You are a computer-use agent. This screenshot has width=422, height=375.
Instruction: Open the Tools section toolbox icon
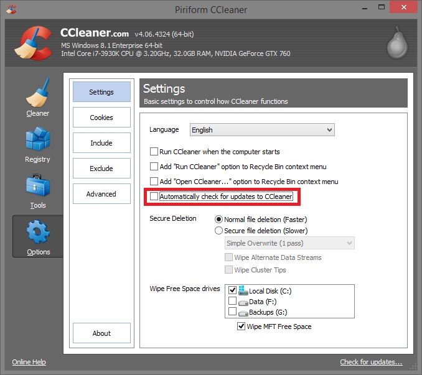tap(38, 185)
